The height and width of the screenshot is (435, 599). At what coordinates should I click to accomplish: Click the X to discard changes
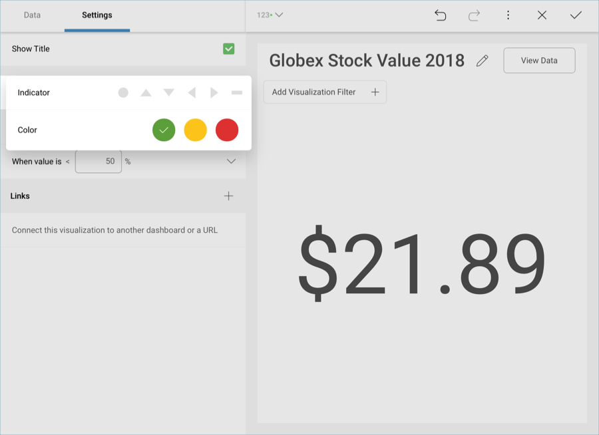(x=542, y=15)
